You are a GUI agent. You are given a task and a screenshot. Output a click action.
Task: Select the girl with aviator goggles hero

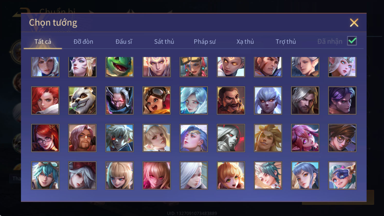(156, 101)
